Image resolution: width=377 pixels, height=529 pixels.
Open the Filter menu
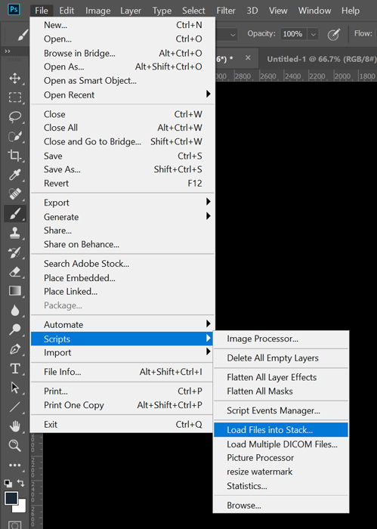226,11
